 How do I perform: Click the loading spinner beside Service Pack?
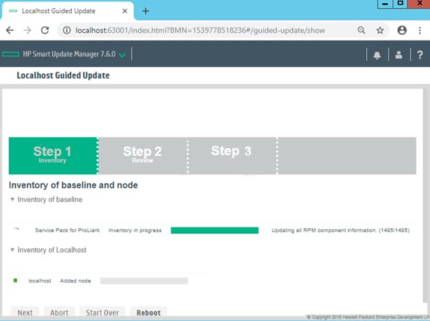(16, 230)
